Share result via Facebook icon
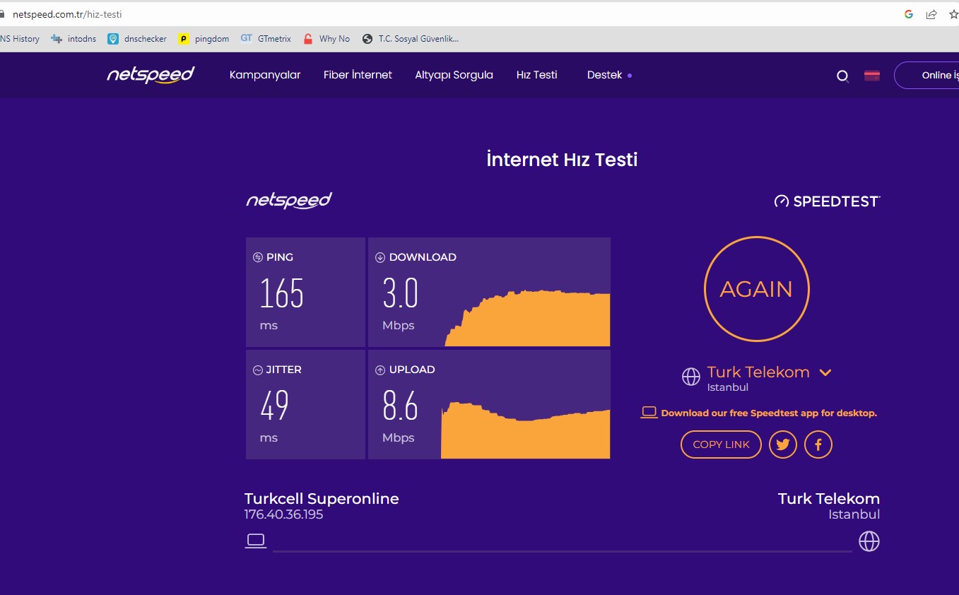The height and width of the screenshot is (595, 959). pyautogui.click(x=818, y=444)
